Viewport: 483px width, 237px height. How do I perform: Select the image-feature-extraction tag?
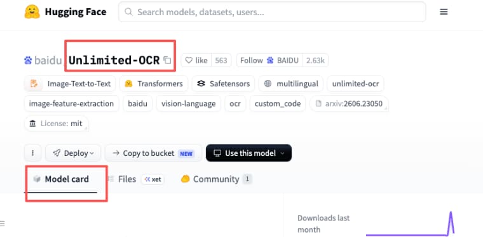(x=71, y=103)
